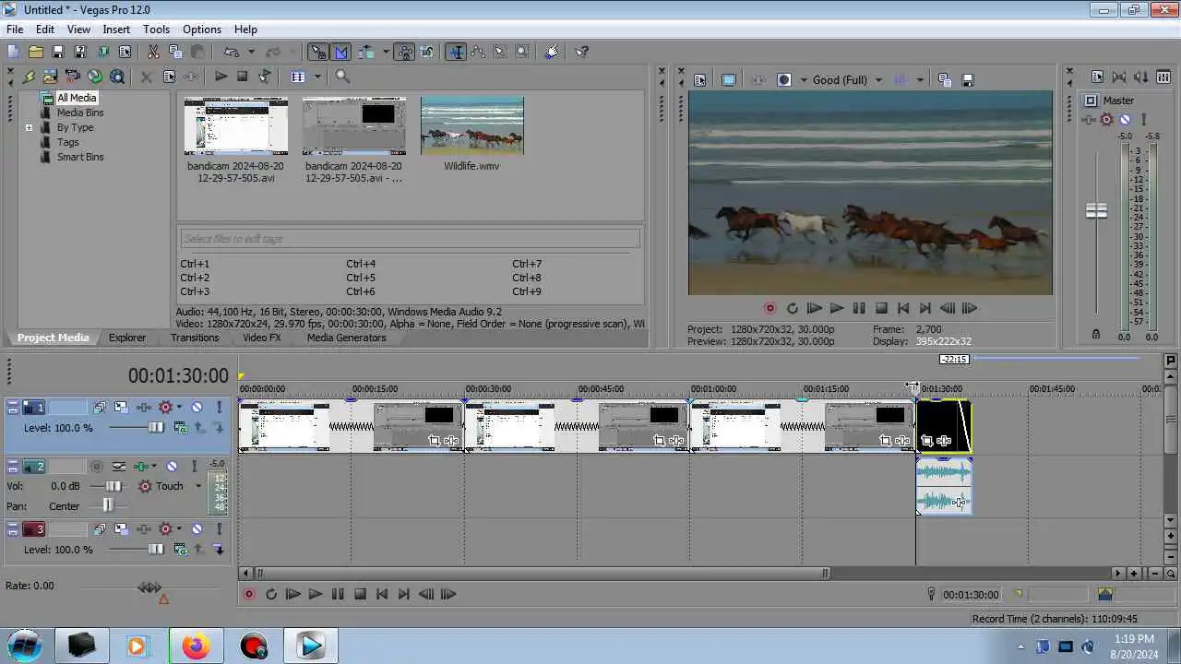
Task: Open the Undo history dropdown arrow
Action: (251, 53)
